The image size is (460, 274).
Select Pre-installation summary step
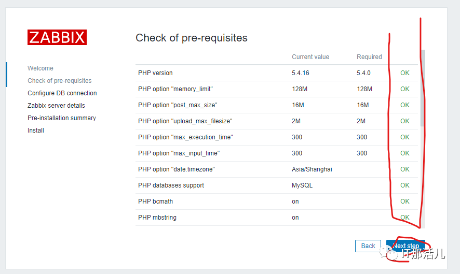tap(62, 118)
